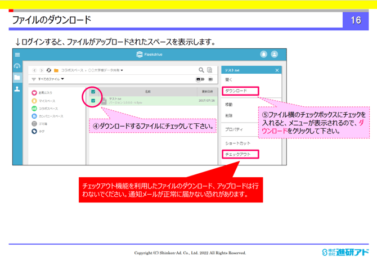The height and width of the screenshot is (261, 377).
Task: Uncheck the テスト.txt file checkbox
Action: (93, 101)
